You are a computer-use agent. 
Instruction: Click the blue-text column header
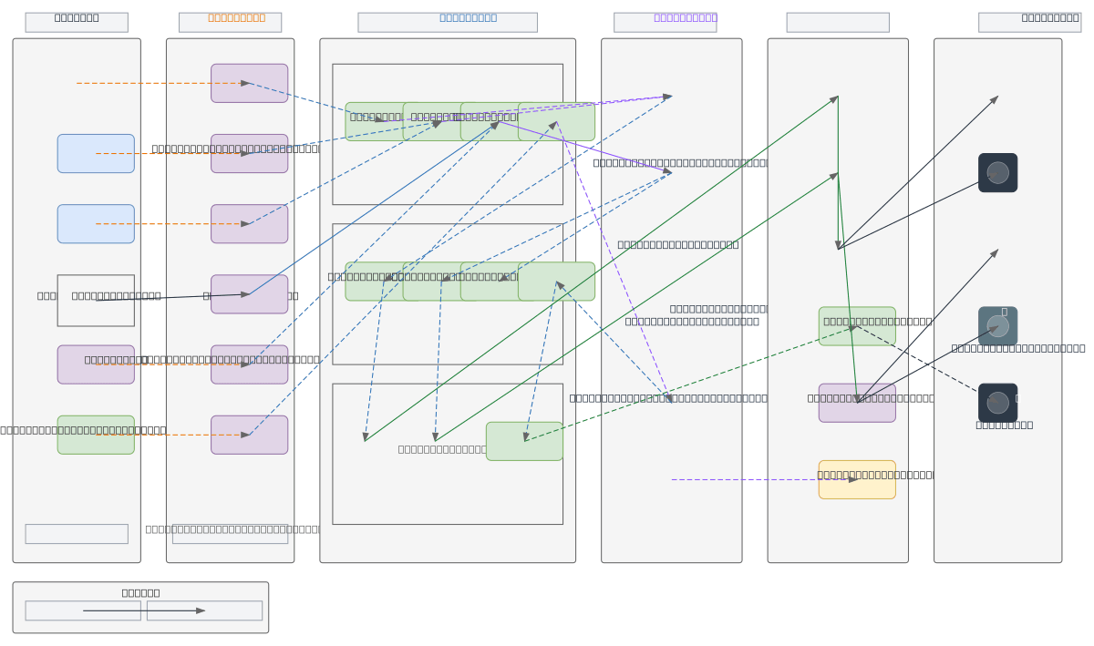click(447, 22)
